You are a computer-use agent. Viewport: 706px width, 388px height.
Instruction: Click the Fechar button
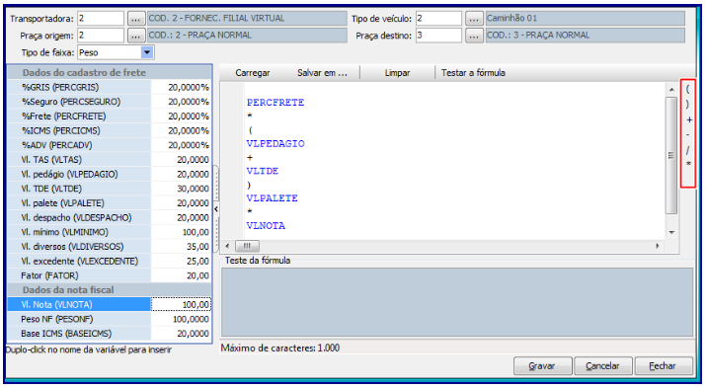tap(664, 366)
